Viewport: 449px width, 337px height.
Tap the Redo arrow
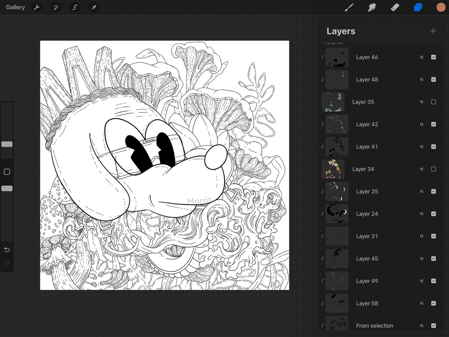pyautogui.click(x=7, y=264)
